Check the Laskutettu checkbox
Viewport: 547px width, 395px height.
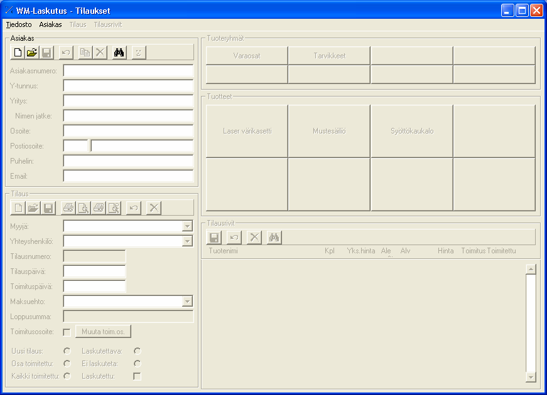pyautogui.click(x=137, y=376)
